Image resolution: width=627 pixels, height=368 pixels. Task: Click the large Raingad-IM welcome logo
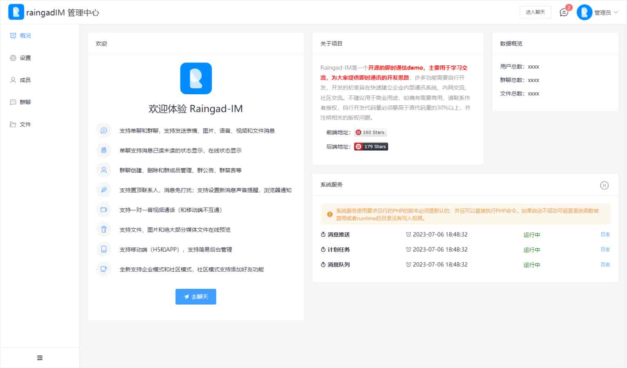pos(196,78)
